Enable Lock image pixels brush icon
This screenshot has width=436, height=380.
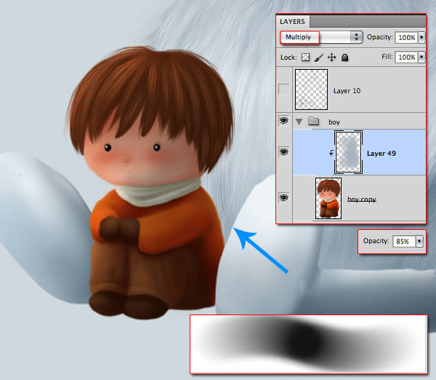click(319, 58)
